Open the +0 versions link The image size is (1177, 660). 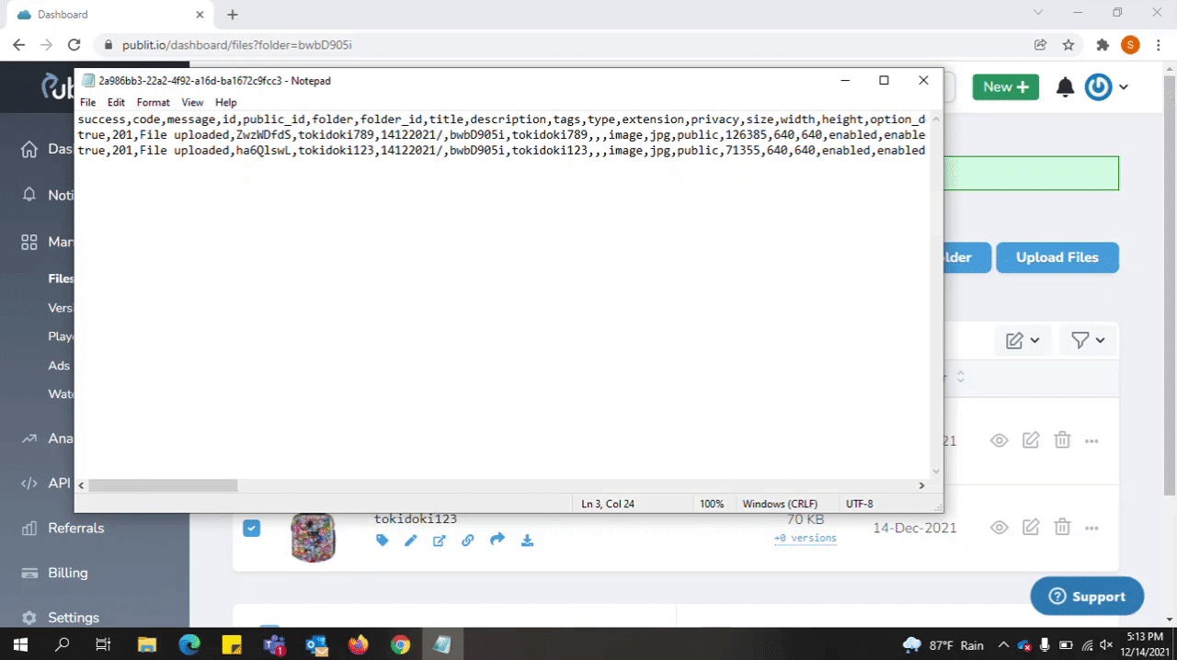[x=805, y=538]
